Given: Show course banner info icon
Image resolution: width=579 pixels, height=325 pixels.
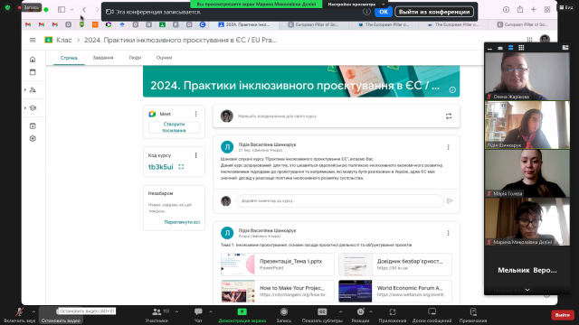Looking at the screenshot, I should pyautogui.click(x=452, y=90).
